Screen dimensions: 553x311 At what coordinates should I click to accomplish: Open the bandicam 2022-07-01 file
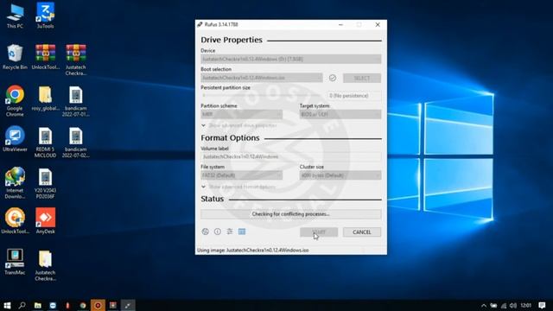click(x=75, y=102)
